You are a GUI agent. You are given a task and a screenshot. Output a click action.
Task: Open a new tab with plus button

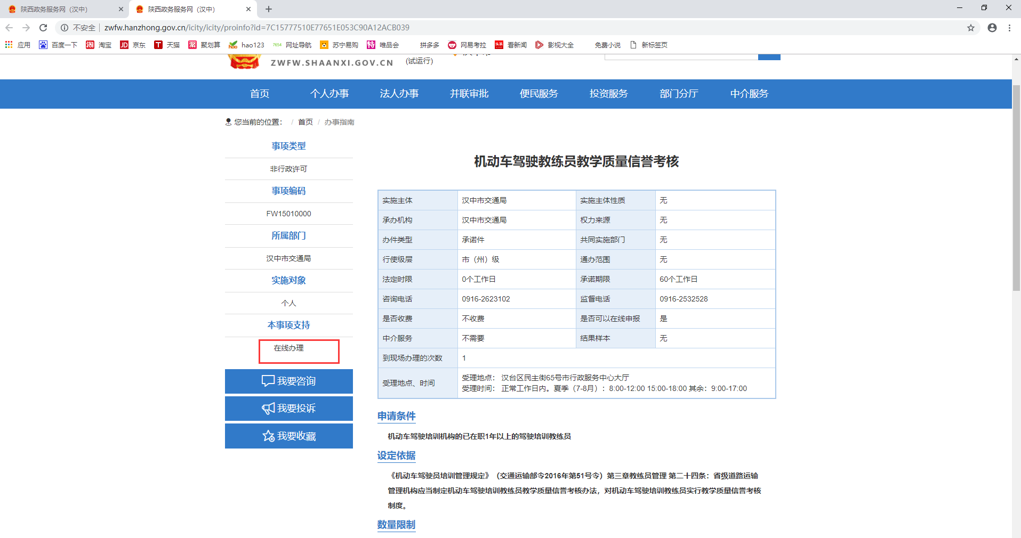coord(269,9)
